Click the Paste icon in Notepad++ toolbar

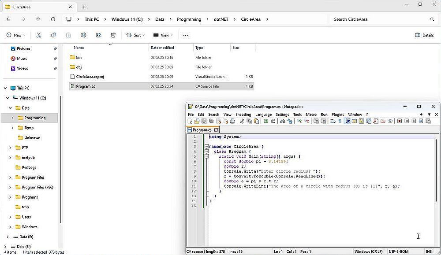coord(256,121)
